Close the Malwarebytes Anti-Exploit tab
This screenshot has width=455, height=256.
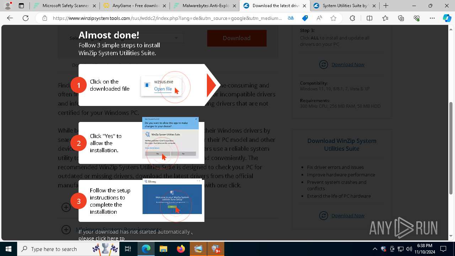coord(234,6)
